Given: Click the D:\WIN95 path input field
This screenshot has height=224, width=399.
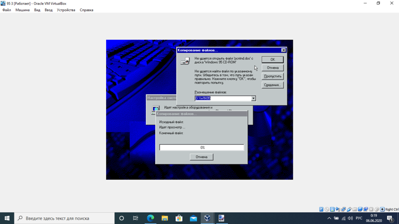Looking at the screenshot, I should tap(223, 98).
